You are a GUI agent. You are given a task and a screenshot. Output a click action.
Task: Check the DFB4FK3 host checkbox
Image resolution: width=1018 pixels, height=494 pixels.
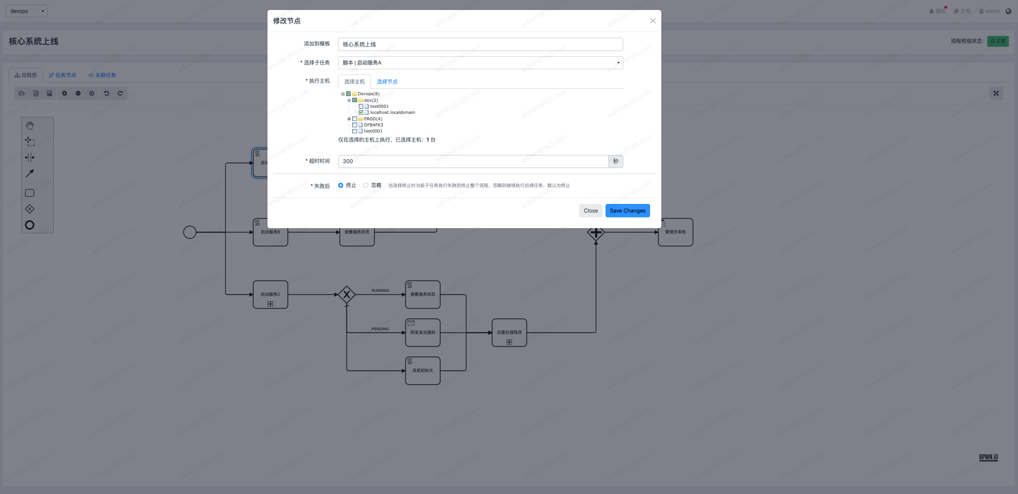pyautogui.click(x=355, y=125)
